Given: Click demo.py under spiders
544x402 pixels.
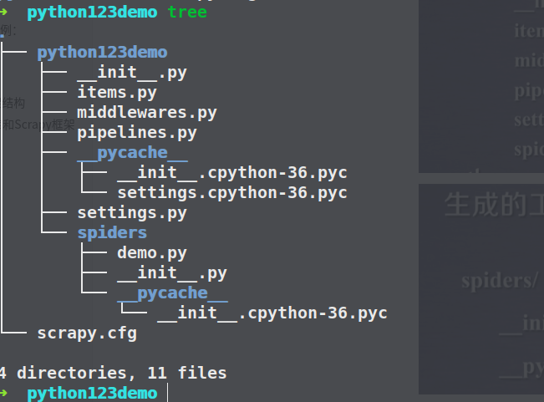Looking at the screenshot, I should [x=152, y=253].
